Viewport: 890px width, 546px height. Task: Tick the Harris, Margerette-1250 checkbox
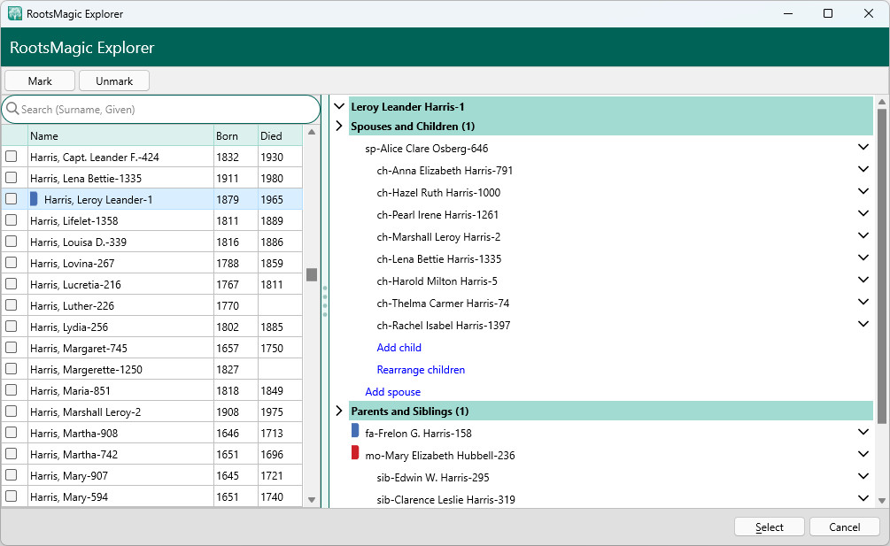click(12, 369)
